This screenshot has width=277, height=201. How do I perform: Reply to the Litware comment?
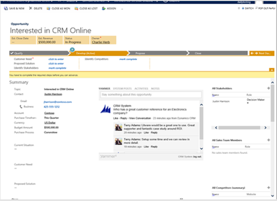[x=154, y=133]
